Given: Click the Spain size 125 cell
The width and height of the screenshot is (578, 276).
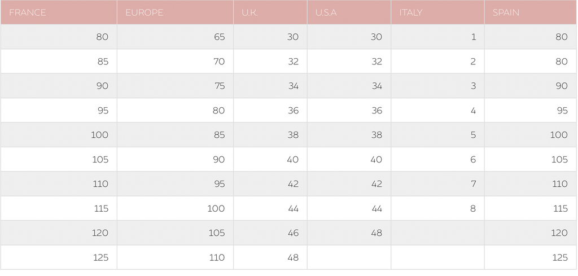Looking at the screenshot, I should click(559, 257).
